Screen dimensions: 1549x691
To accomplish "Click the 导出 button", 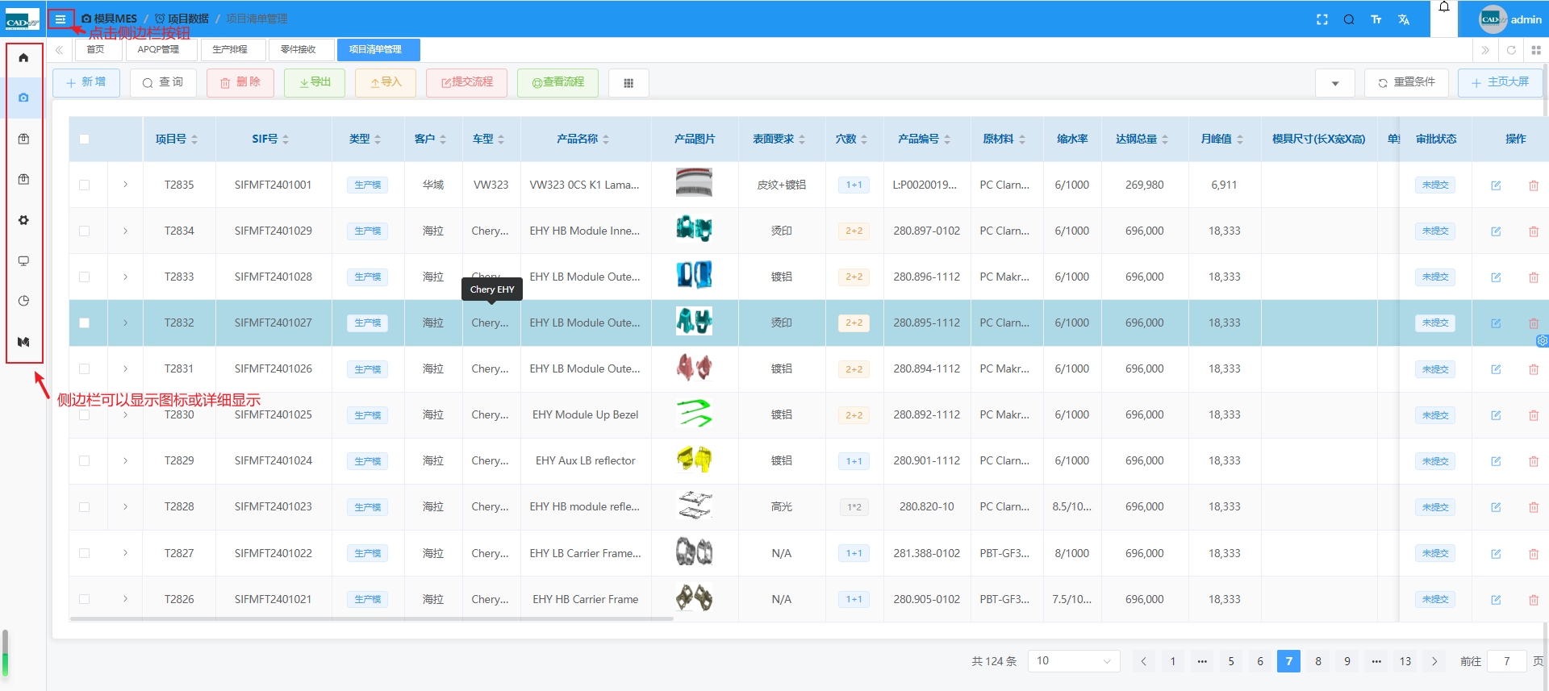I will [x=315, y=82].
